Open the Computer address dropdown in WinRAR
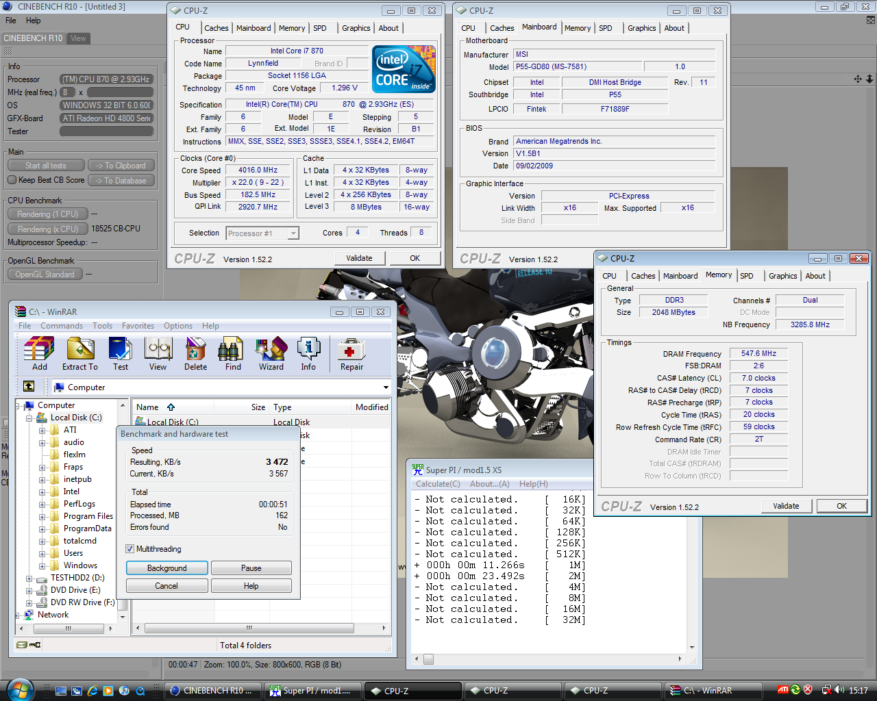Viewport: 877px width, 701px height. (x=386, y=387)
